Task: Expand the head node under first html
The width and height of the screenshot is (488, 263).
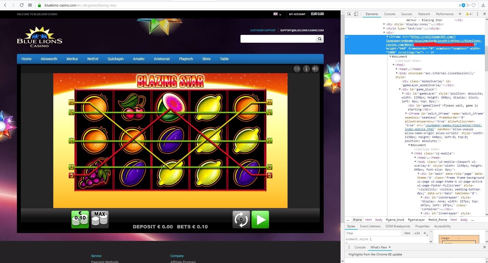Action: [x=396, y=69]
